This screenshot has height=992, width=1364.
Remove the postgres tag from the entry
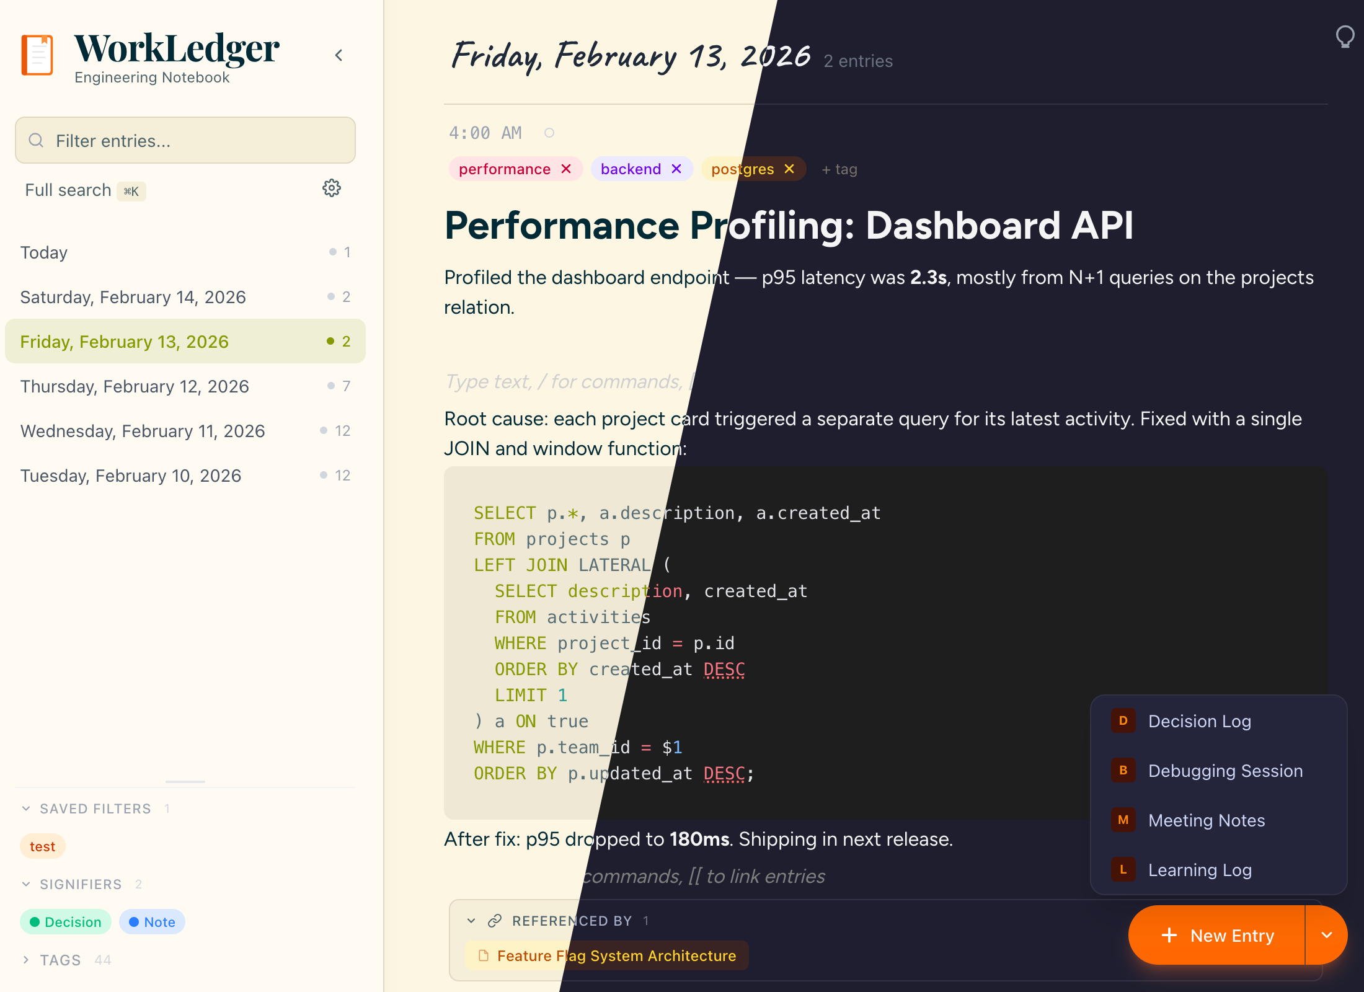click(x=790, y=169)
